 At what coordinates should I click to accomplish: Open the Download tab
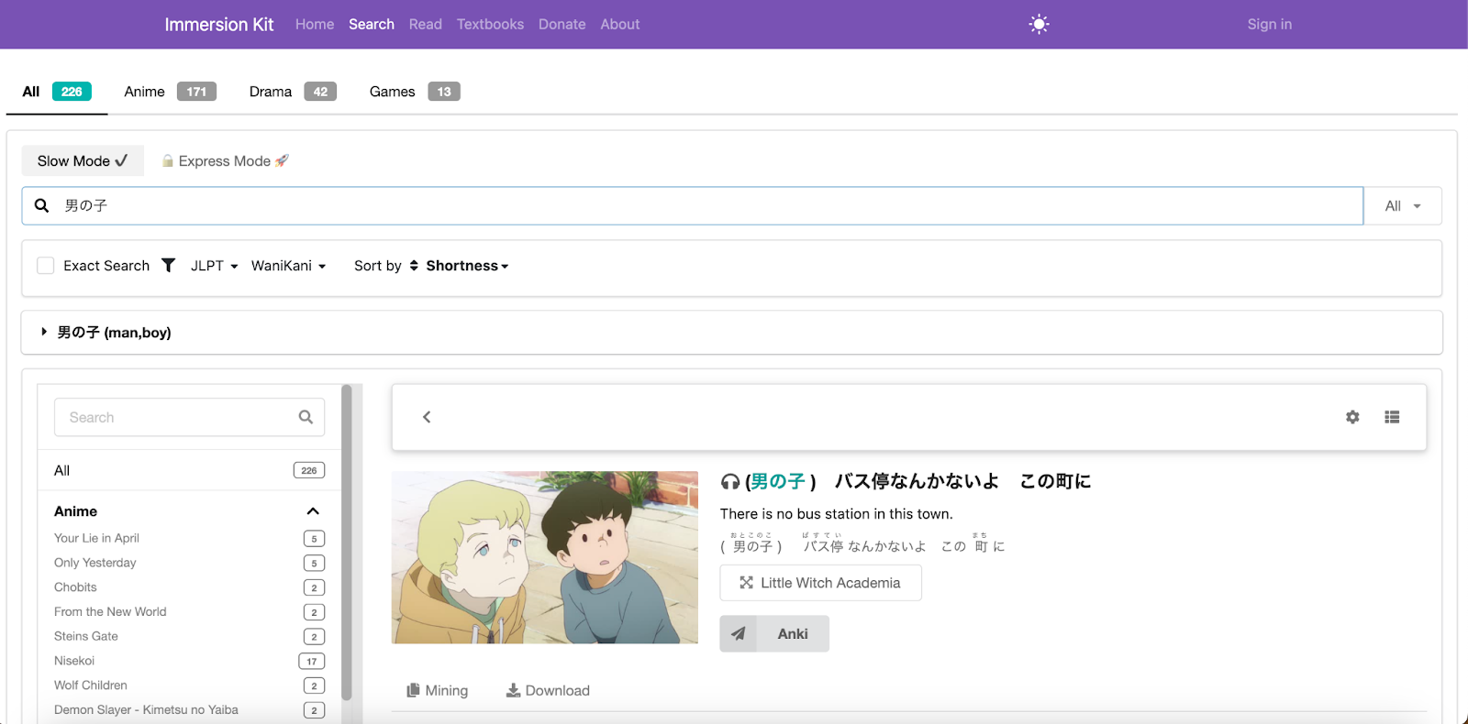tap(548, 691)
